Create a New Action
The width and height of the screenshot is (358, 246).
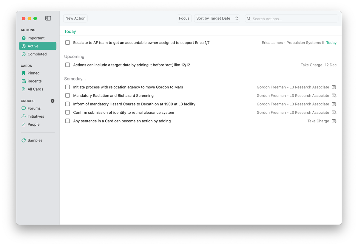pos(75,18)
